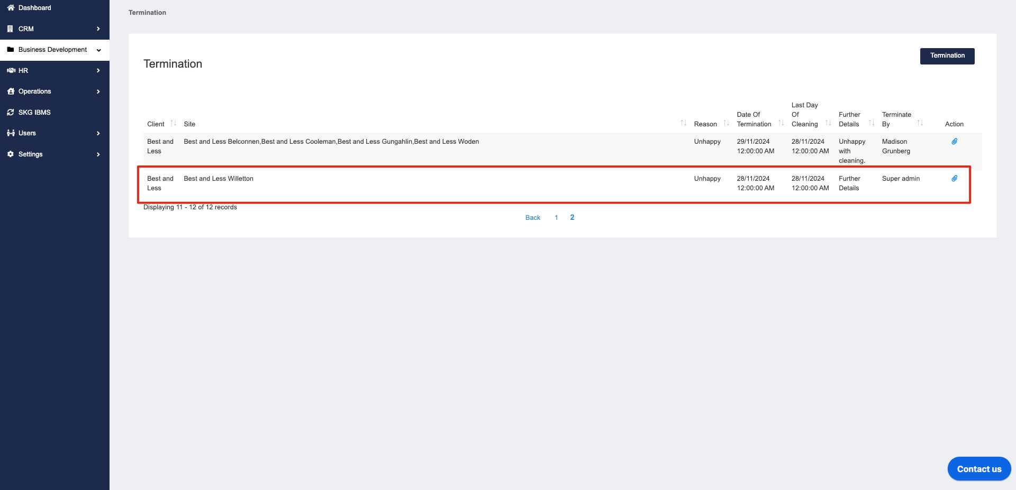1016x490 pixels.
Task: Click 'Further Details' cell in Willetton row
Action: coord(849,183)
